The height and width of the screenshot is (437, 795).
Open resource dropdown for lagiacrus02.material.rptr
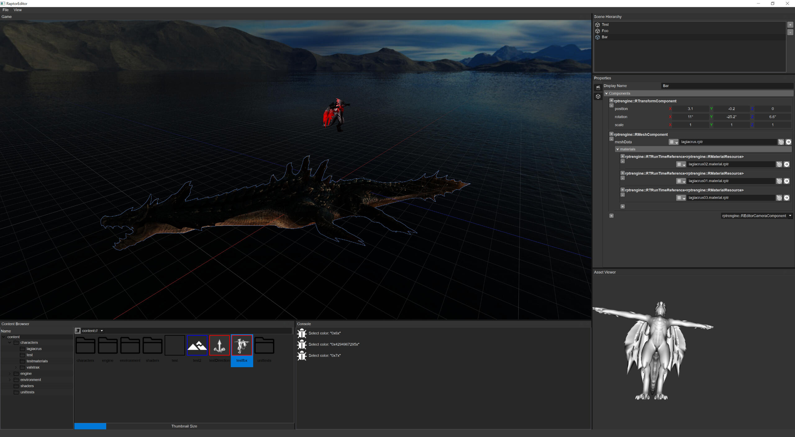[x=681, y=164]
